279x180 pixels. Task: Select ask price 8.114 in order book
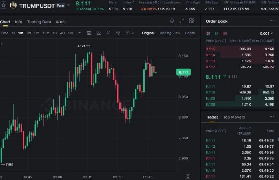(x=210, y=55)
